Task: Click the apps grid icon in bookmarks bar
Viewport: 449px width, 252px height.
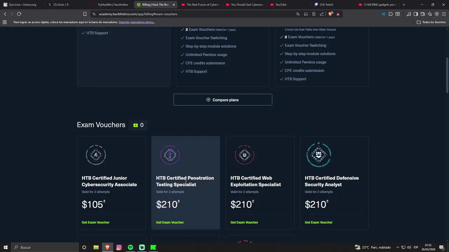Action: coord(5,22)
